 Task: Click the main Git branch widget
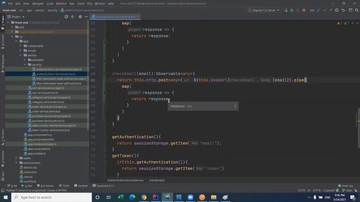pyautogui.click(x=347, y=190)
